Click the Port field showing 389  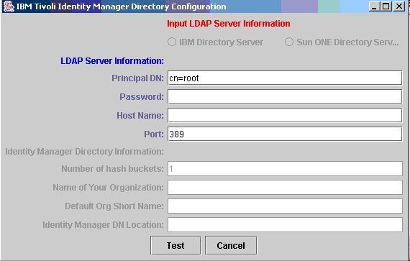point(285,134)
